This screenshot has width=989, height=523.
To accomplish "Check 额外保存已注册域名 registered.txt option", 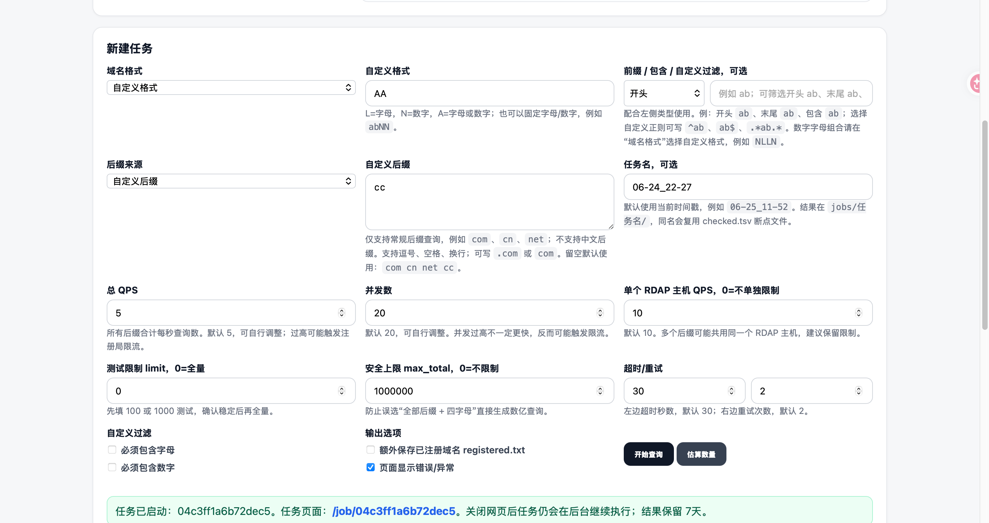I will tap(370, 450).
